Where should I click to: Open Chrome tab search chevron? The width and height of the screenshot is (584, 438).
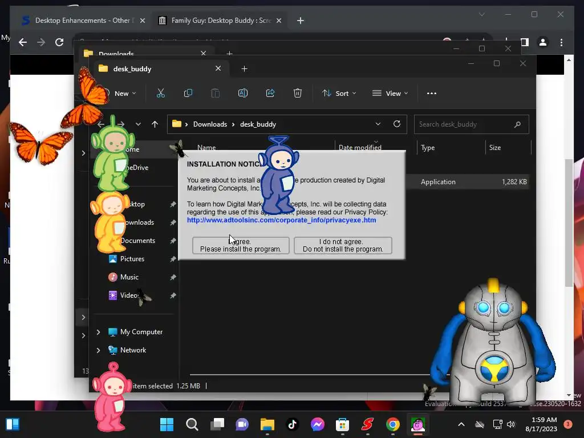pos(481,14)
